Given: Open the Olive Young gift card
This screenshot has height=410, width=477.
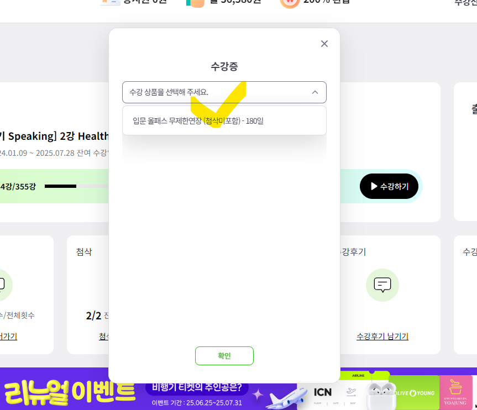Looking at the screenshot, I should [415, 393].
